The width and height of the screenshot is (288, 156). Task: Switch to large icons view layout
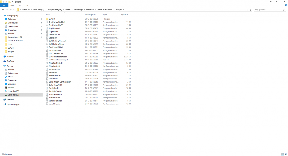click(x=286, y=154)
